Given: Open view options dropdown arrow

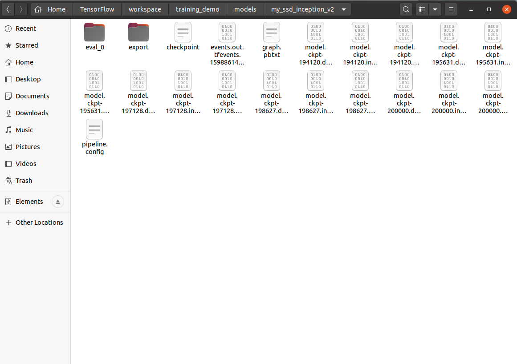Looking at the screenshot, I should coord(435,9).
